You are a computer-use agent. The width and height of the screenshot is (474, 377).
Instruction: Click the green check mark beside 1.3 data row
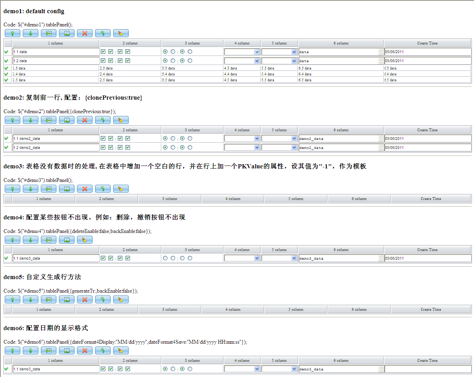[6, 68]
